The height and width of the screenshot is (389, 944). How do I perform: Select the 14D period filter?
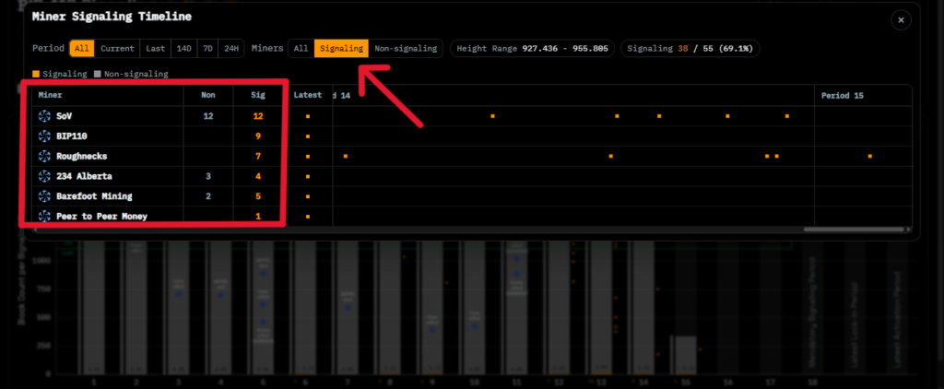(x=184, y=48)
